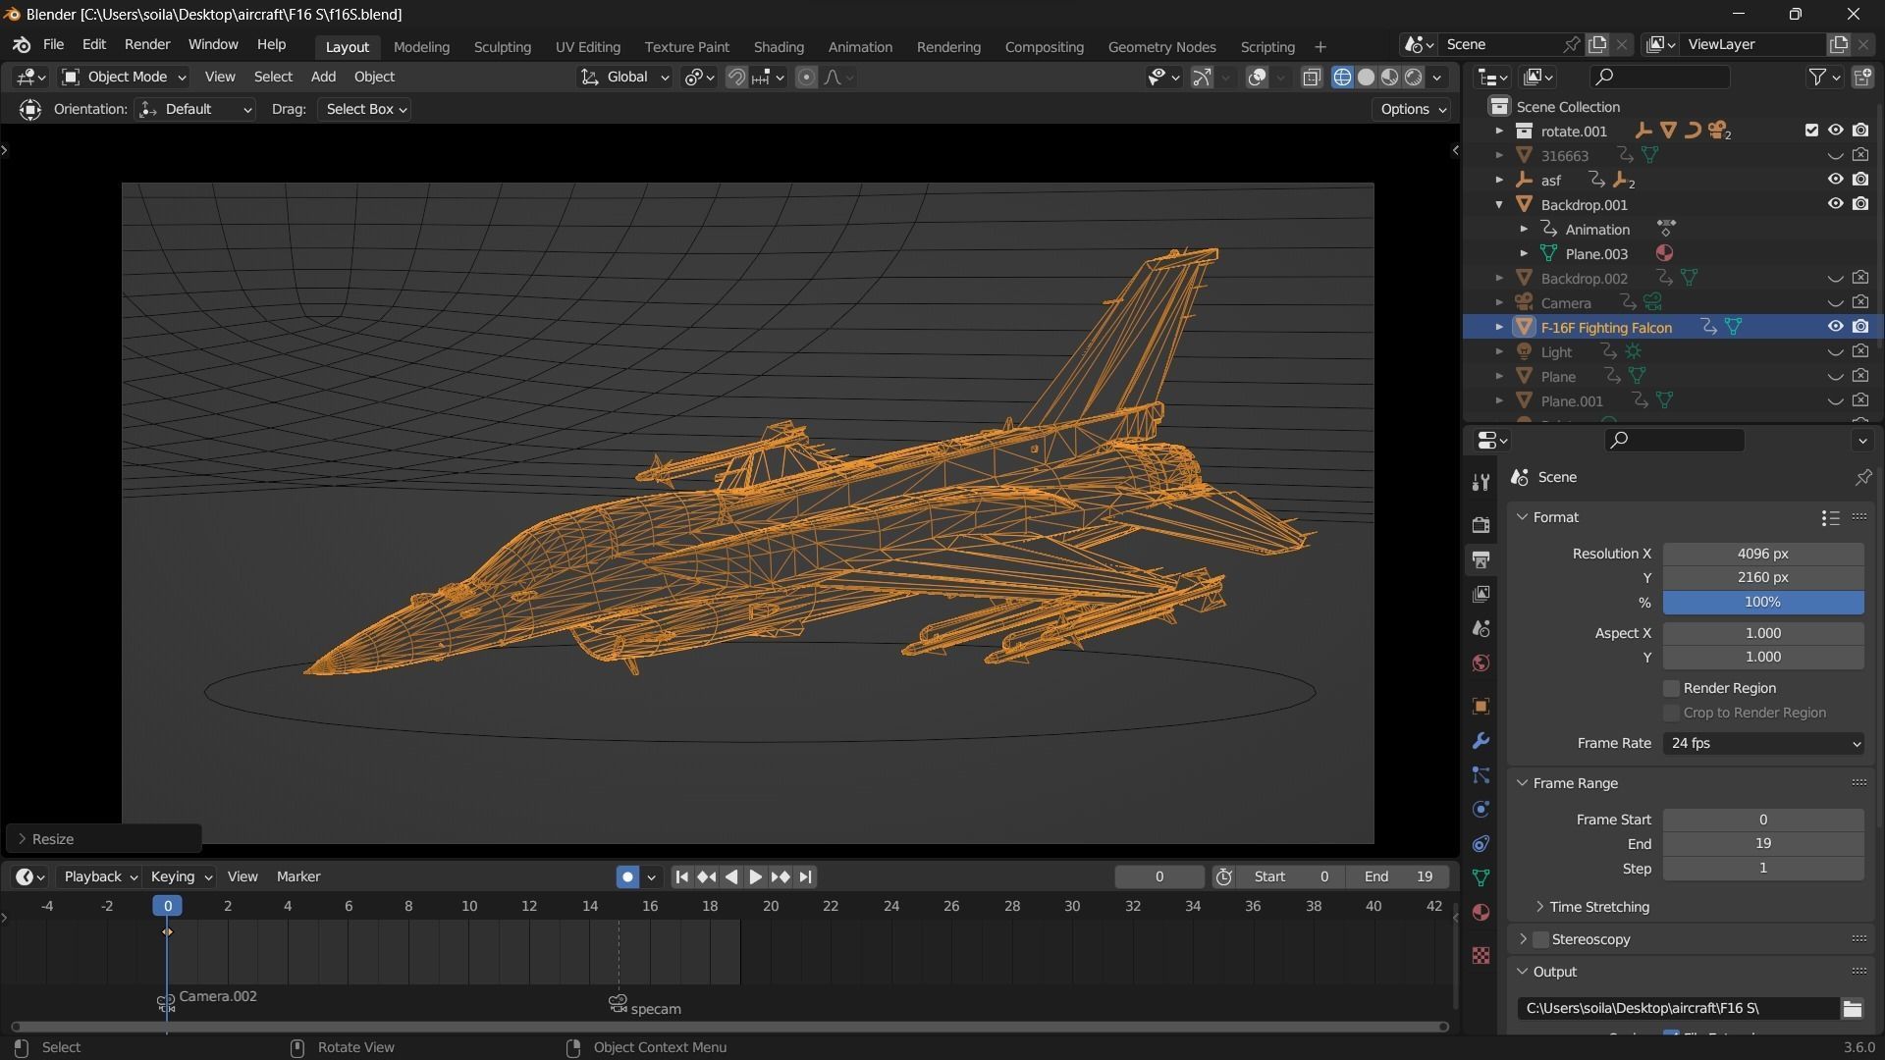Switch to the Shading workspace tab

click(779, 47)
